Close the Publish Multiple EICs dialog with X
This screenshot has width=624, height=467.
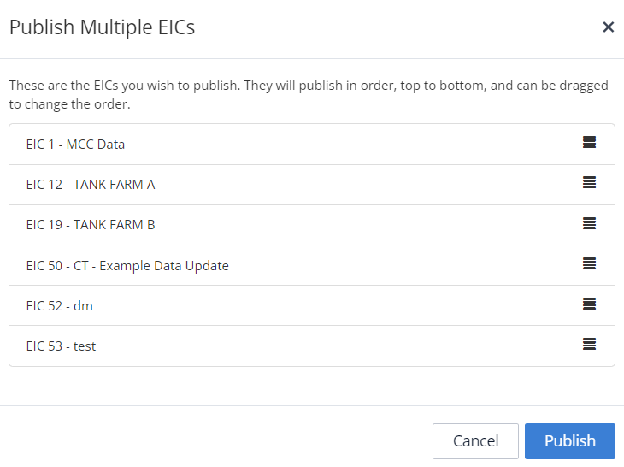[608, 27]
